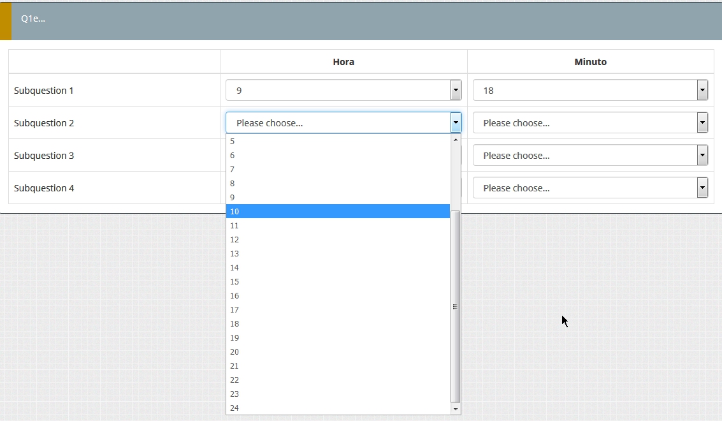Image resolution: width=722 pixels, height=421 pixels.
Task: Choose 21 in the hour dropdown list
Action: click(338, 366)
